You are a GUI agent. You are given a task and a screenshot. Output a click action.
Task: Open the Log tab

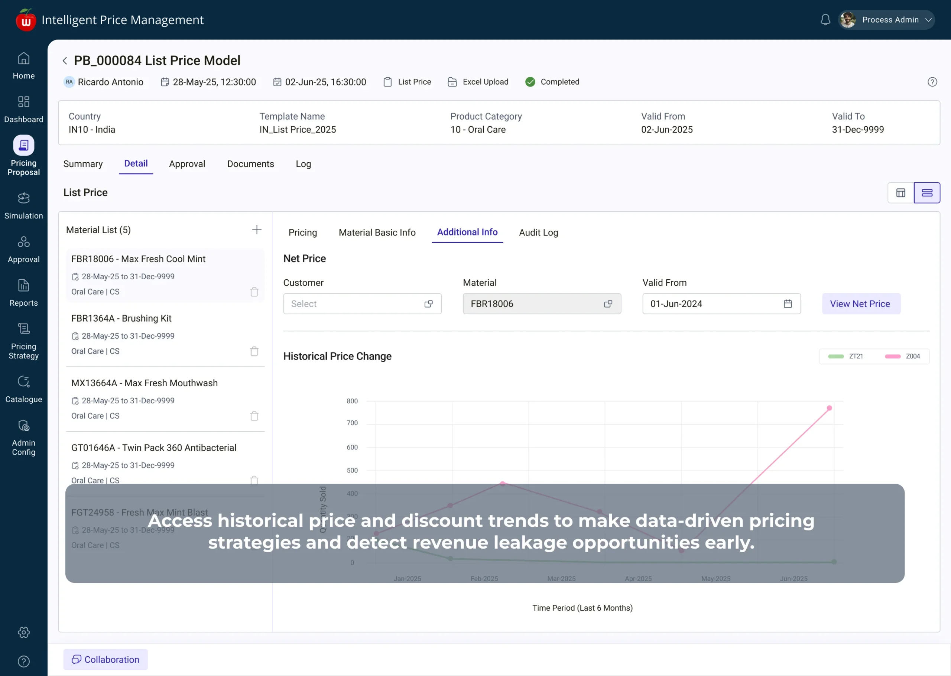pyautogui.click(x=303, y=164)
